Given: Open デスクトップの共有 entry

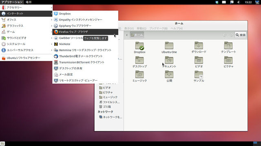Looking at the screenshot, I should pyautogui.click(x=85, y=68).
